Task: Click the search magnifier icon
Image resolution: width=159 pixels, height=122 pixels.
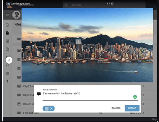Action: pyautogui.click(x=66, y=5)
